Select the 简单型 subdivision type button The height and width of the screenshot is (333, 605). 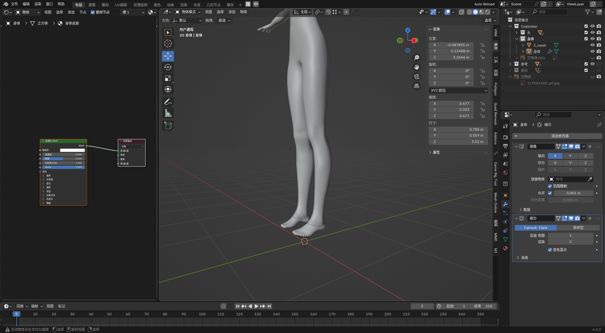coord(578,228)
